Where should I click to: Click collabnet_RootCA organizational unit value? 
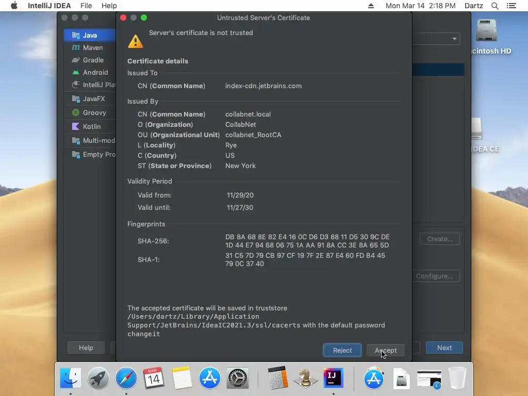[x=253, y=135]
